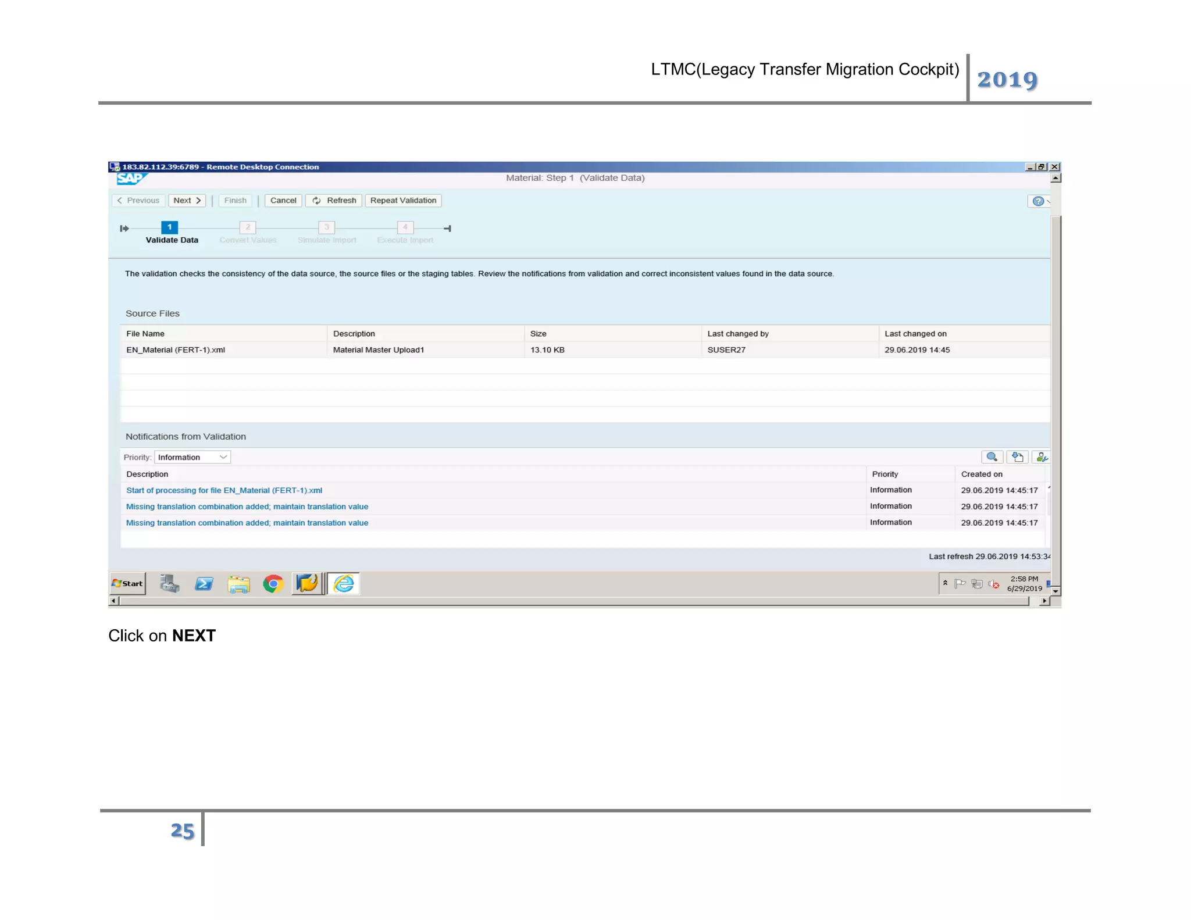Click the user settings wrench icon
Image resolution: width=1191 pixels, height=920 pixels.
point(1041,457)
